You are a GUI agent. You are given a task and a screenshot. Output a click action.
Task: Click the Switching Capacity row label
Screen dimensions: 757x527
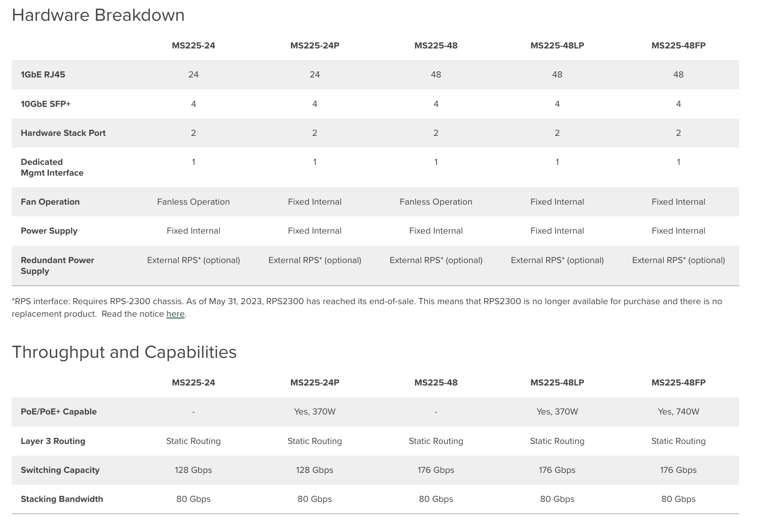tap(60, 470)
